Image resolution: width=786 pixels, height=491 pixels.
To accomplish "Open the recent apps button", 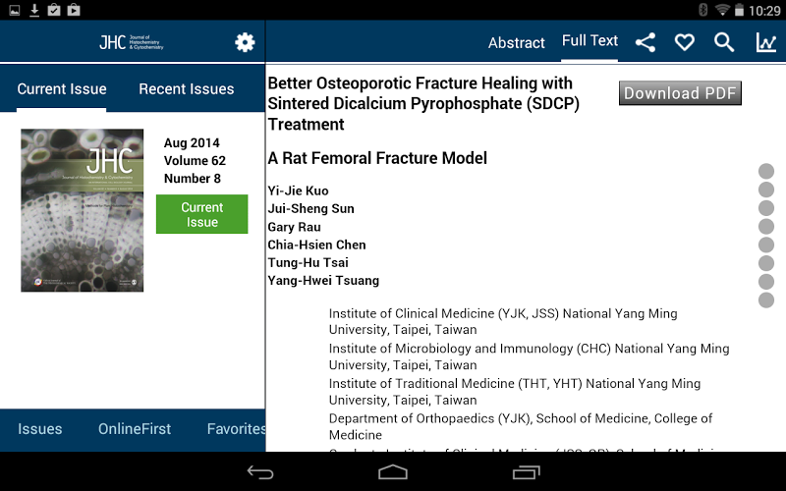I will click(x=526, y=472).
